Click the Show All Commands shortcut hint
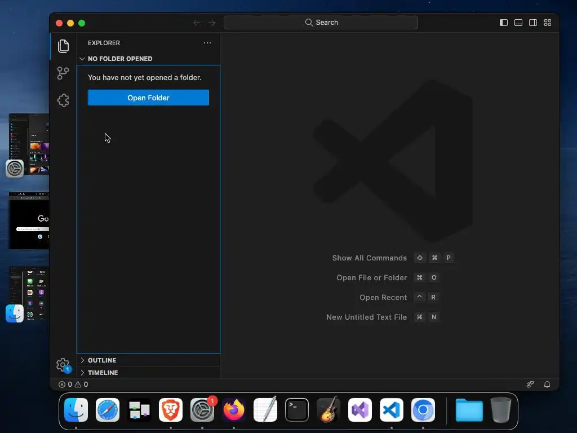The image size is (577, 433). click(393, 258)
